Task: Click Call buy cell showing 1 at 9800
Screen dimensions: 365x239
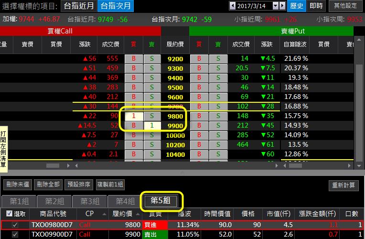Action: [x=134, y=116]
